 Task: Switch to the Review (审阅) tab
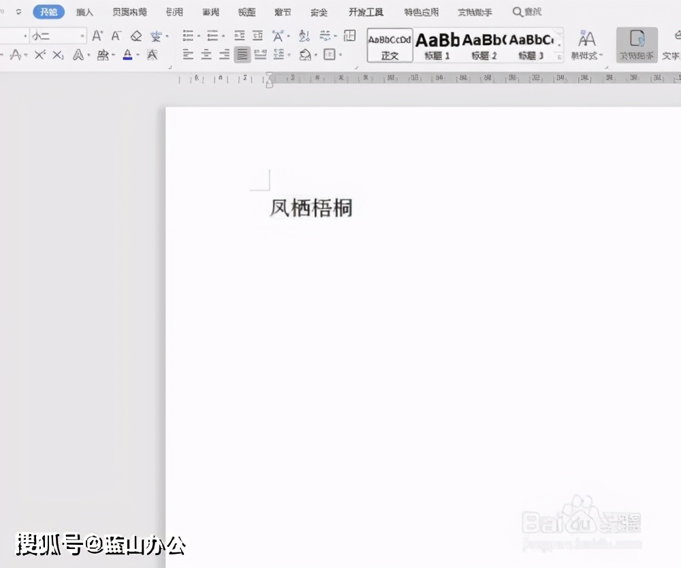point(210,12)
